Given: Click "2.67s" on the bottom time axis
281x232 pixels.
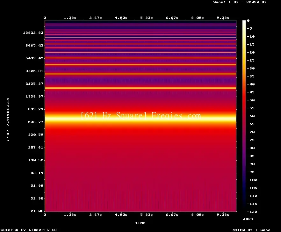Looking at the screenshot, I should (96, 214).
